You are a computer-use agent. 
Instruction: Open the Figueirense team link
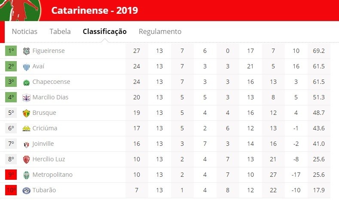point(49,51)
